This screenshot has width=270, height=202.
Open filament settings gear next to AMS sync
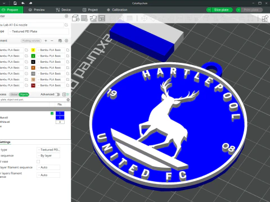(66, 40)
